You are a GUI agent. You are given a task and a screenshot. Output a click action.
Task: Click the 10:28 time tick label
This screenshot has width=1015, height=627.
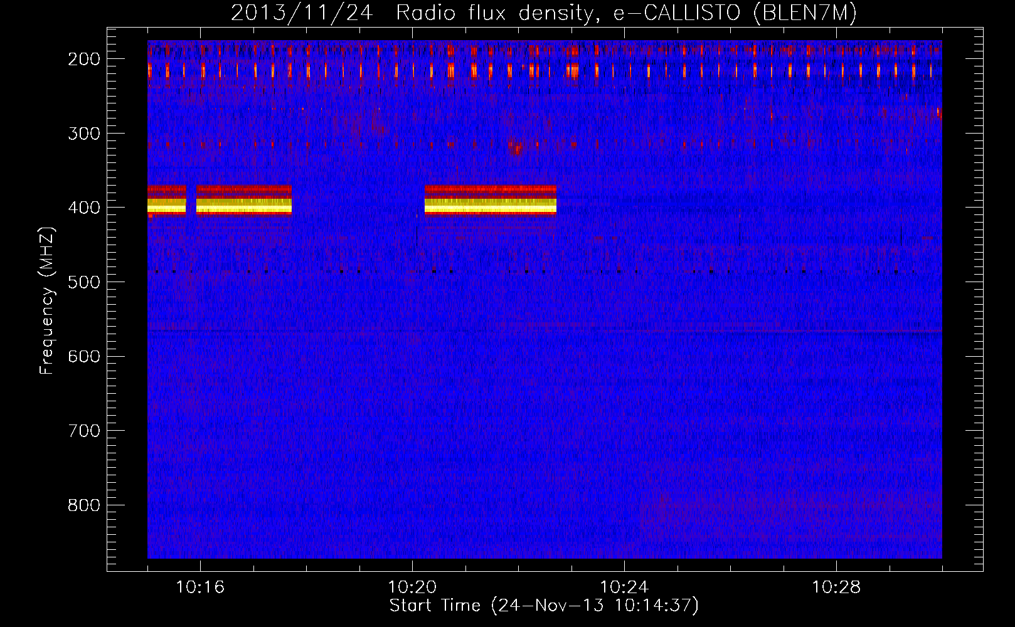click(x=836, y=587)
